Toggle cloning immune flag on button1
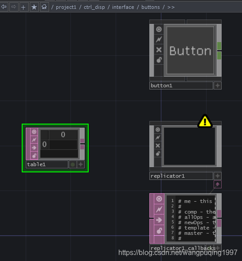 159,39
